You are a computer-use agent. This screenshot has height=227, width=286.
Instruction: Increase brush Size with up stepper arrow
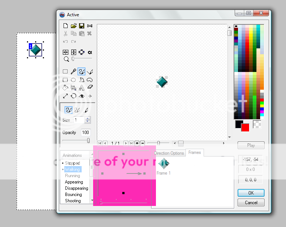(88, 118)
